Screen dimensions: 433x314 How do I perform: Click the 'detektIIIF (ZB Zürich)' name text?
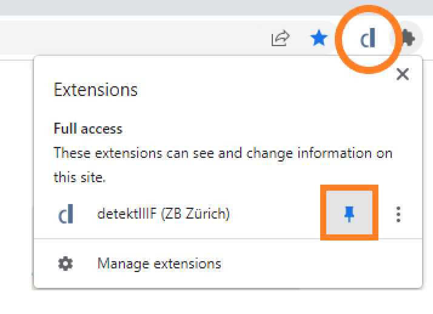164,214
